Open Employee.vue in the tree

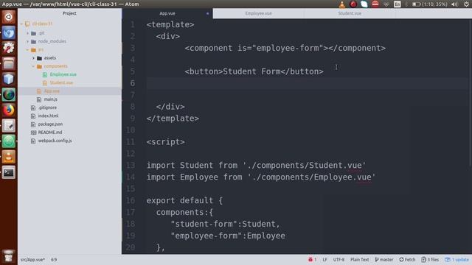point(63,74)
